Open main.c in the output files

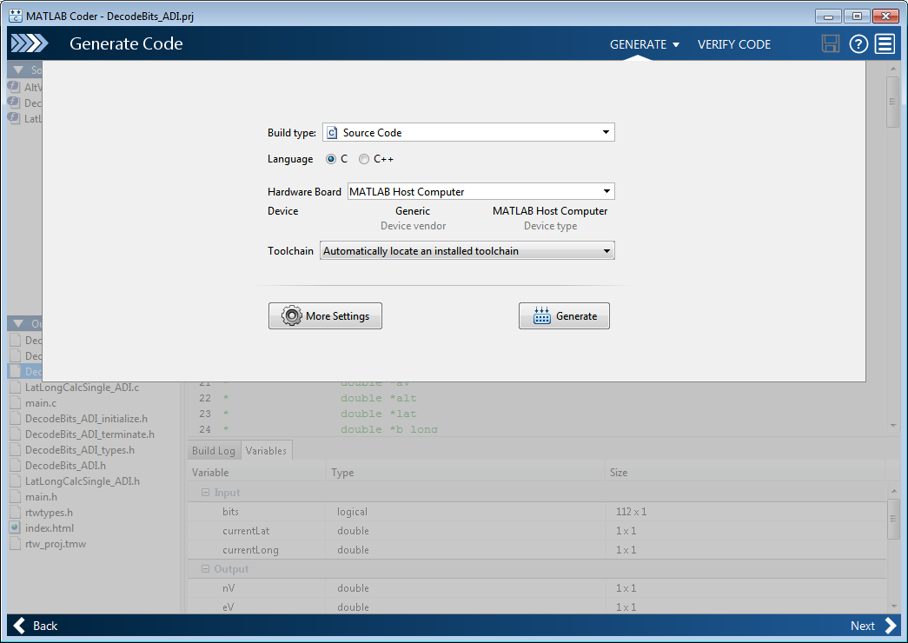pos(41,402)
